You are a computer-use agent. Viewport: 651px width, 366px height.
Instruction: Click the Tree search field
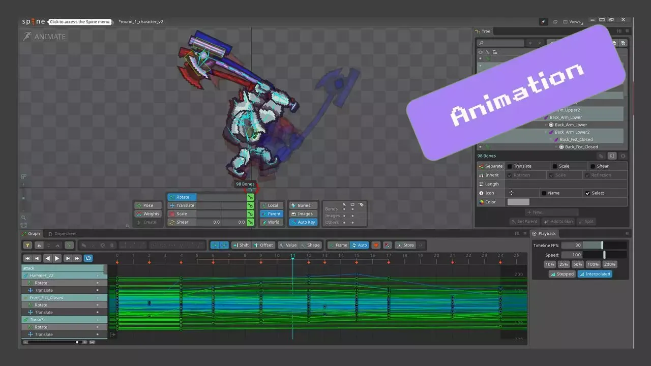(500, 43)
